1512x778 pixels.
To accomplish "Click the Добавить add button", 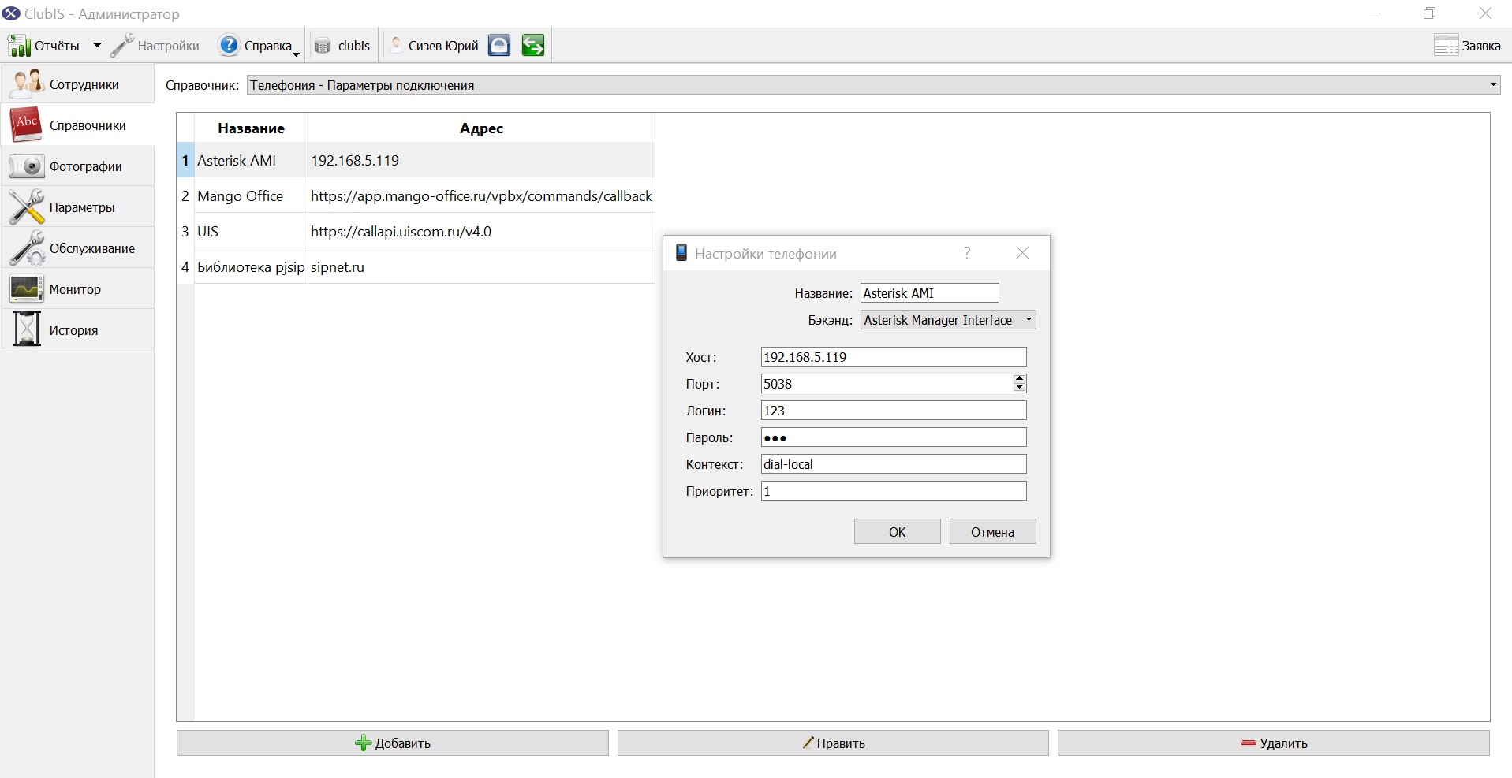I will point(392,743).
